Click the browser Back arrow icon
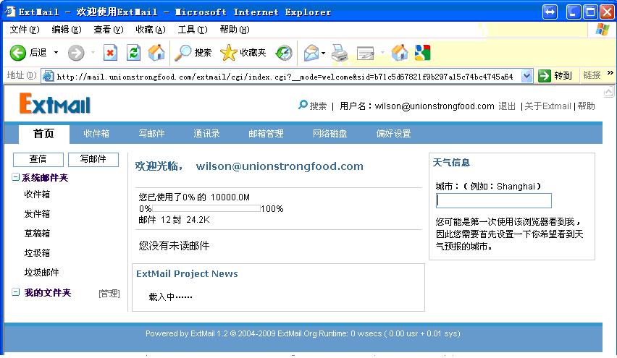The width and height of the screenshot is (617, 358). point(17,53)
